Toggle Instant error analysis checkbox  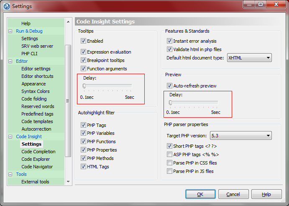169,41
